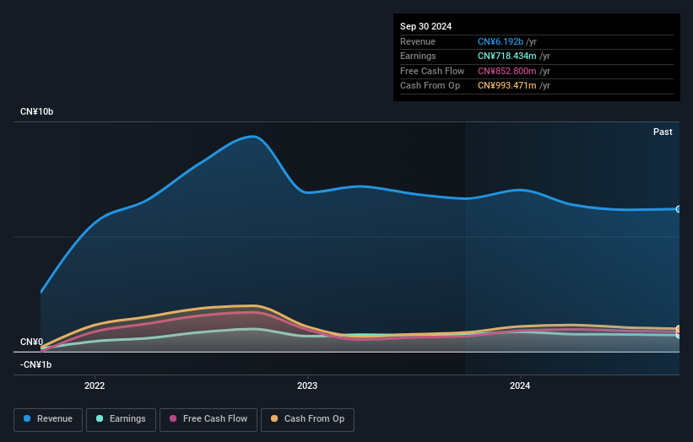Select the blue Revenue endpoint marker on chart
The image size is (693, 442).
[x=679, y=209]
